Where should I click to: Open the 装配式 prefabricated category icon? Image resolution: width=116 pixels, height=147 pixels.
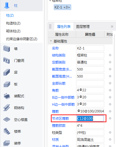tap(7, 96)
